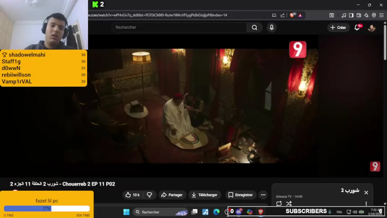Click the Brave VPN shield icon
The image size is (387, 218).
[x=374, y=15]
